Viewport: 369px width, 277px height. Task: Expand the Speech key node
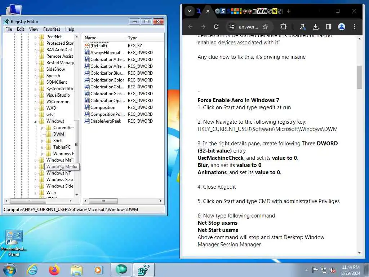36,76
